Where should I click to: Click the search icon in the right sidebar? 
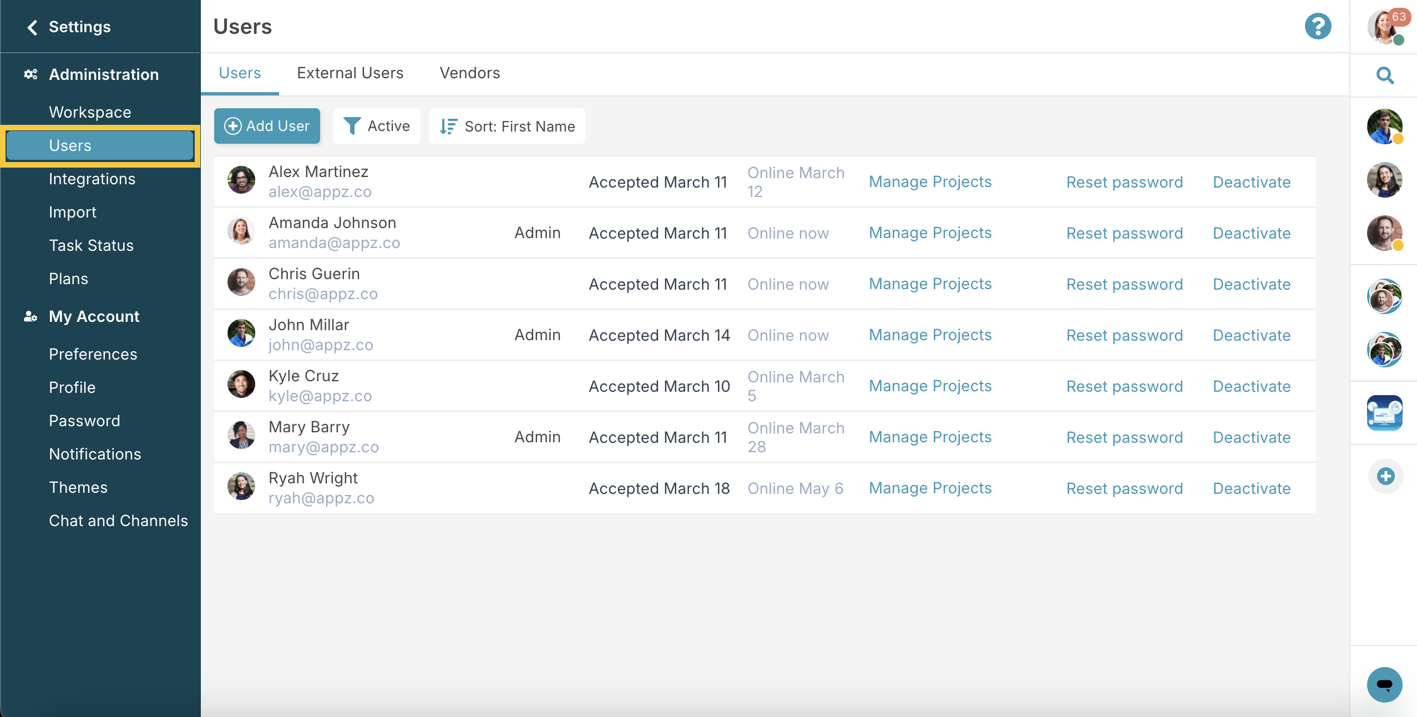[x=1384, y=75]
